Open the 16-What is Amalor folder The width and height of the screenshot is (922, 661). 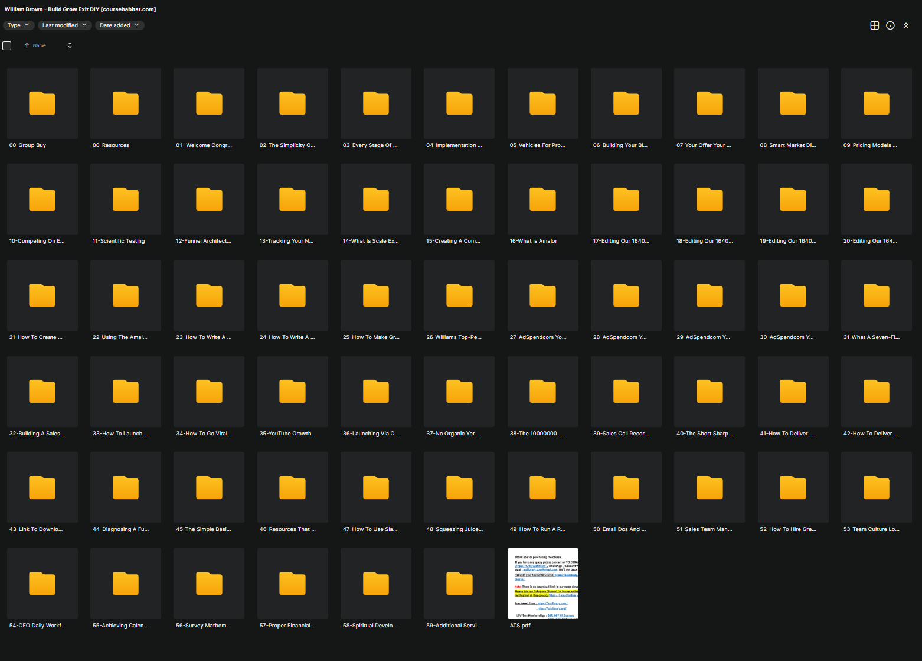click(542, 199)
